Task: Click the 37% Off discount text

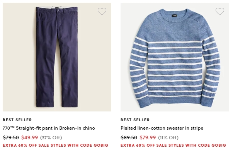Action: pos(51,137)
